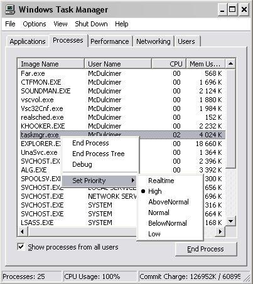Sort by Mem Usage column header
This screenshot has height=284, width=253.
206,64
